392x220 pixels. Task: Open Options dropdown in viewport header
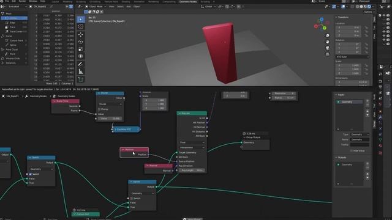369,12
